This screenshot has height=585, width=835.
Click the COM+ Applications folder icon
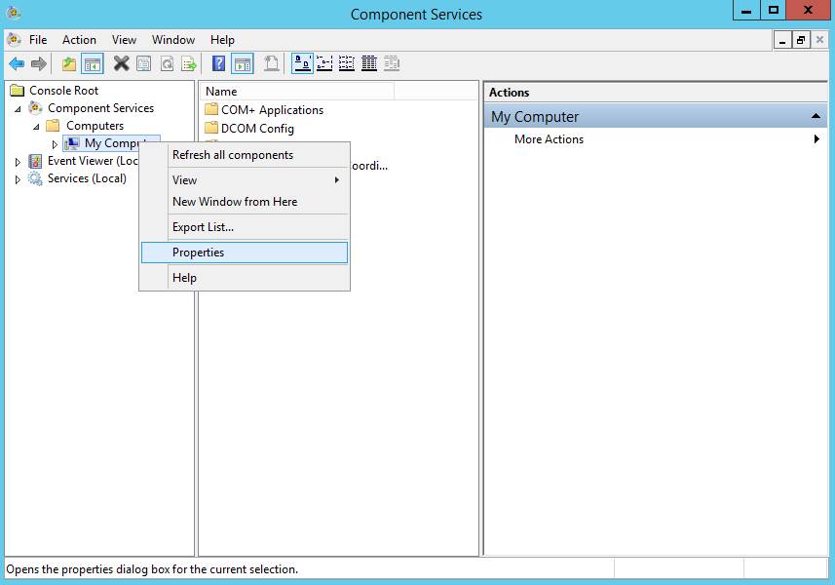[211, 110]
